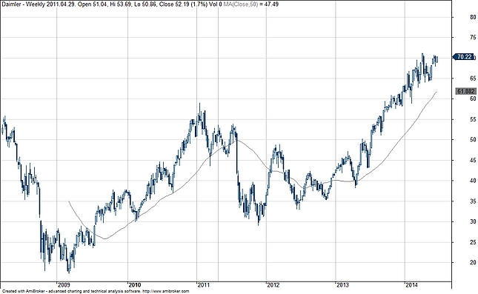Click the 50 price axis label

(473, 139)
